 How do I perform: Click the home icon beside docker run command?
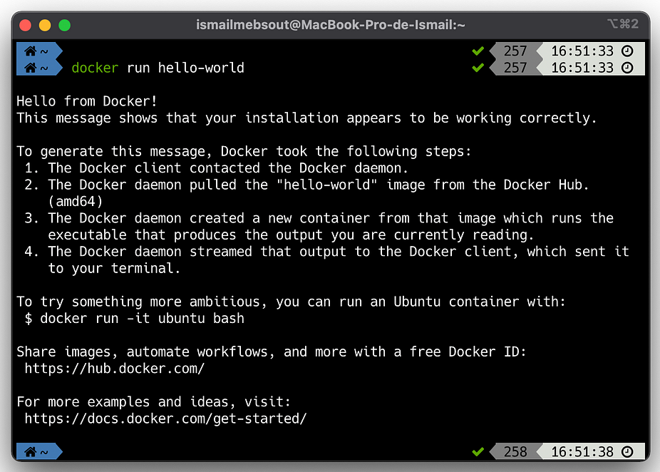click(x=31, y=68)
